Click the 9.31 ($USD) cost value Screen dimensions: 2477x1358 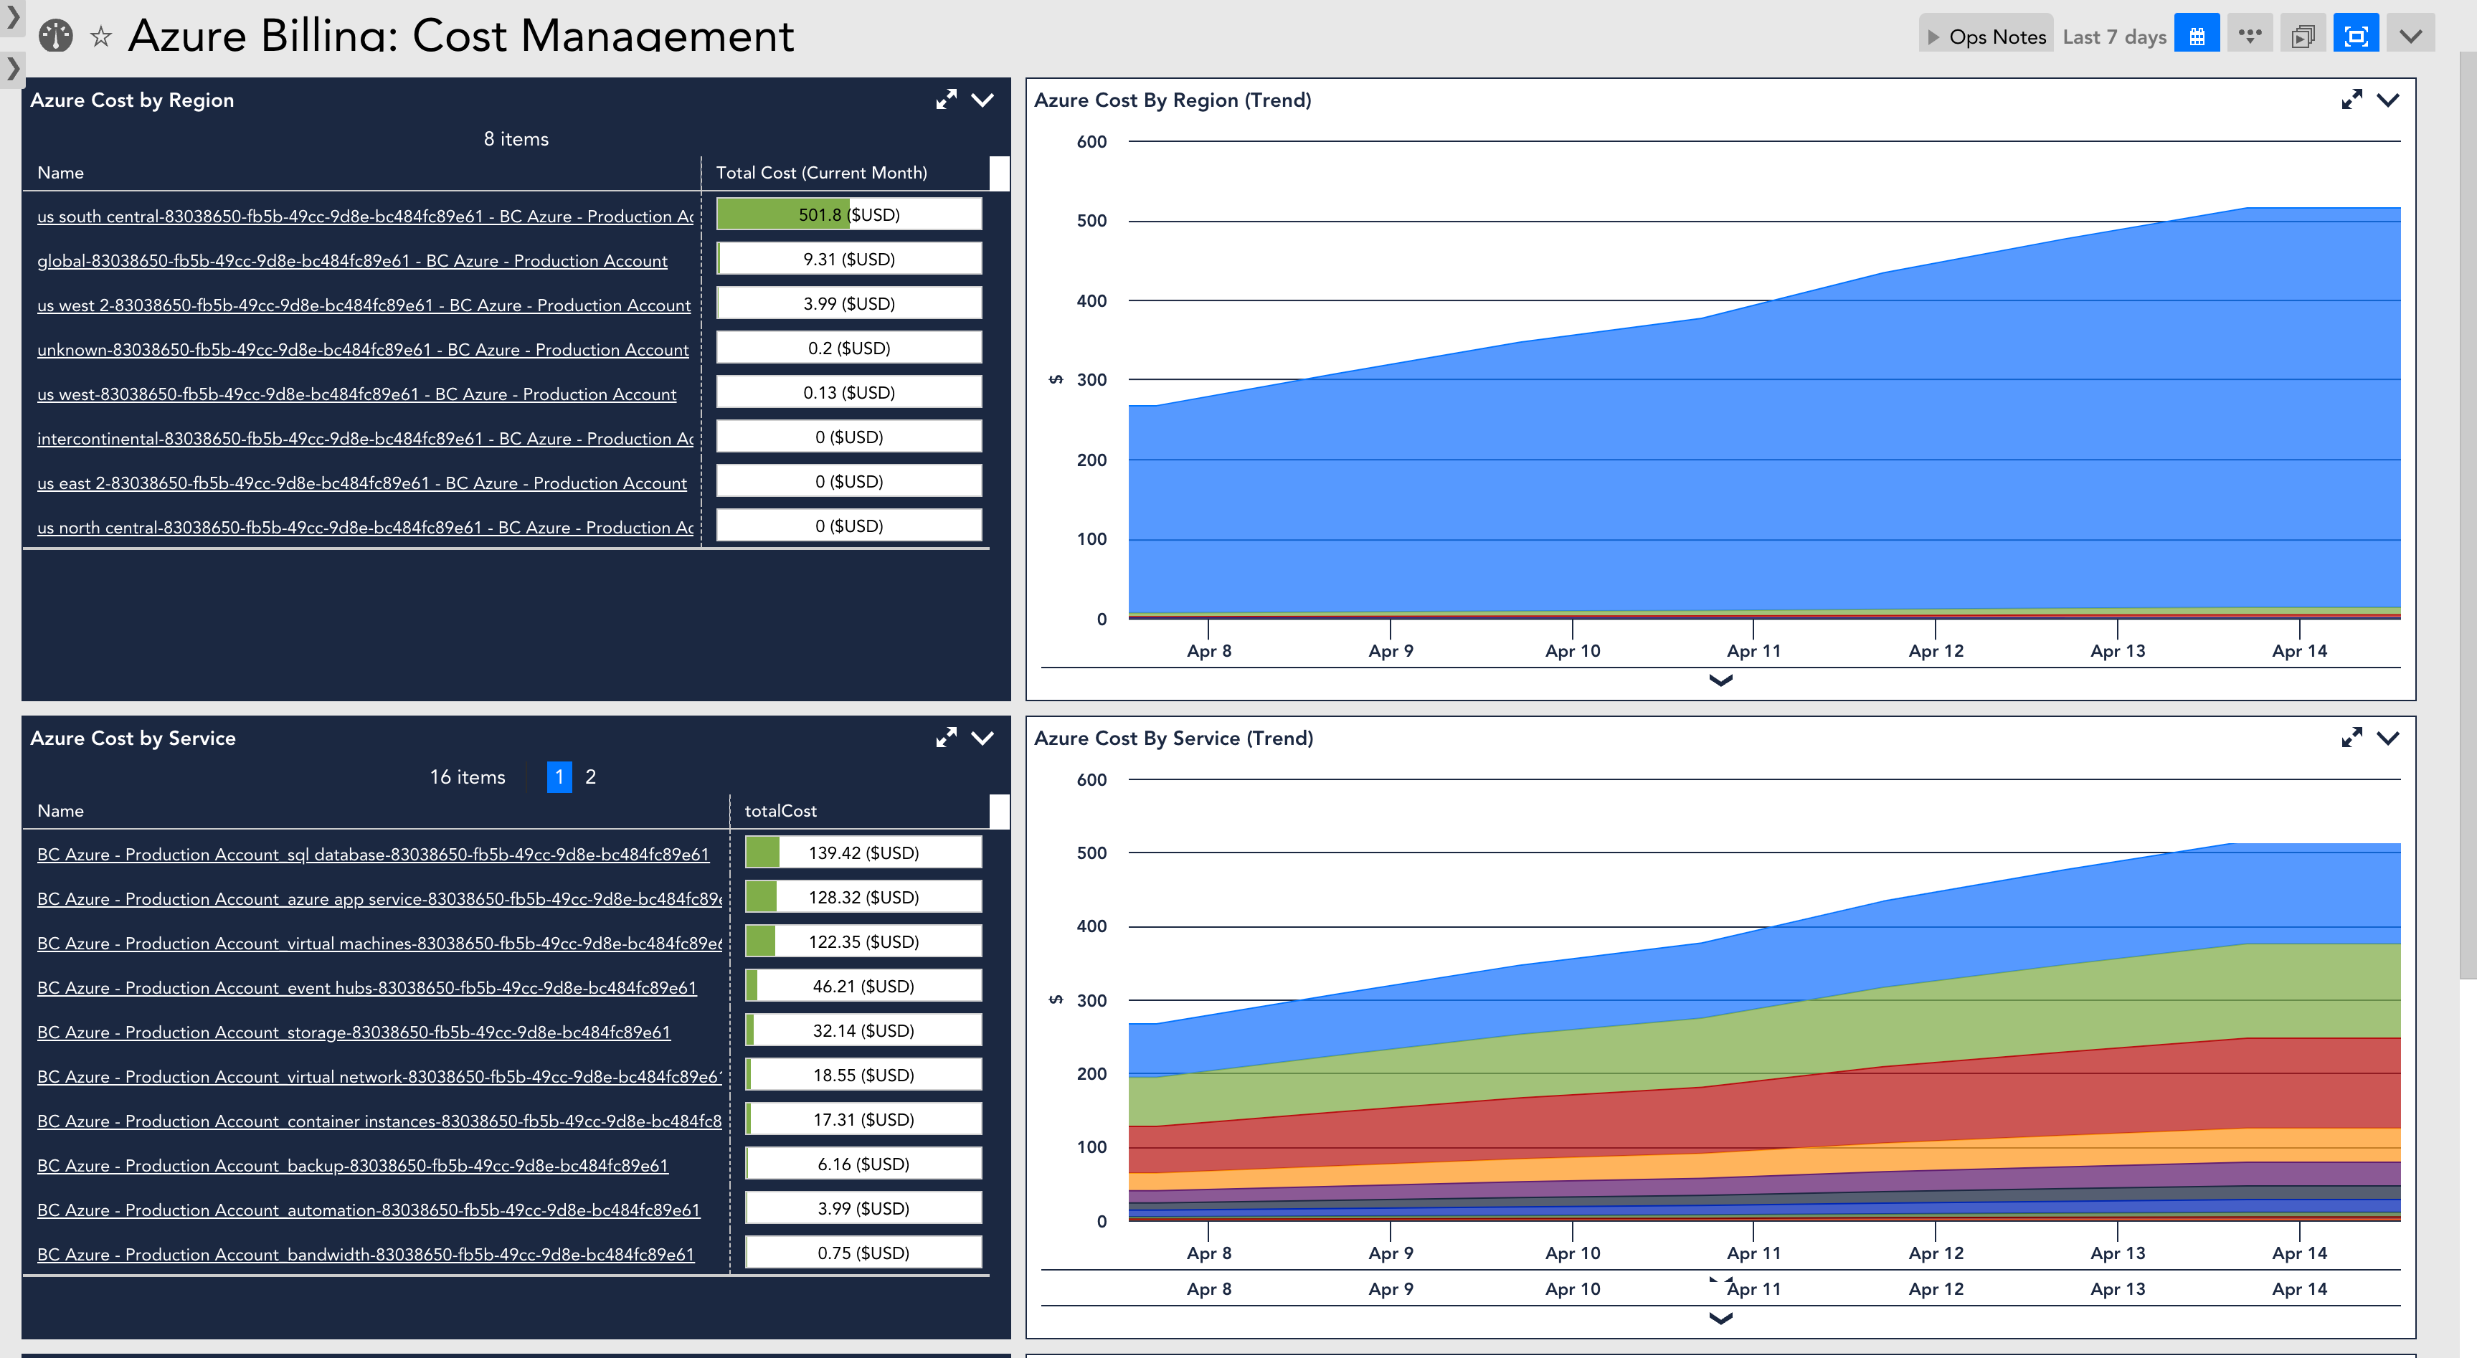[x=849, y=260]
